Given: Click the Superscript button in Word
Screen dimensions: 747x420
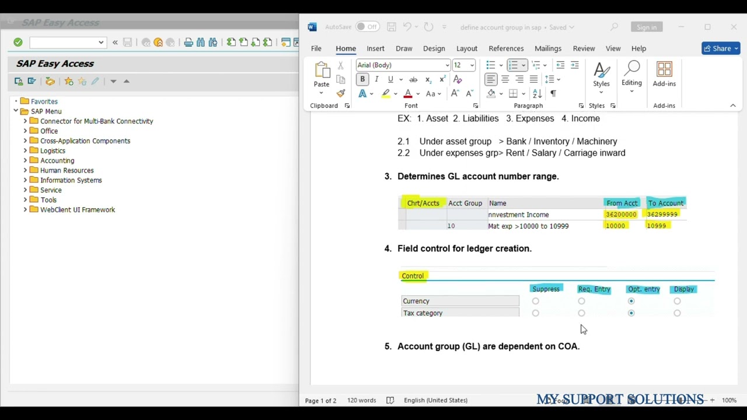Looking at the screenshot, I should click(x=442, y=79).
